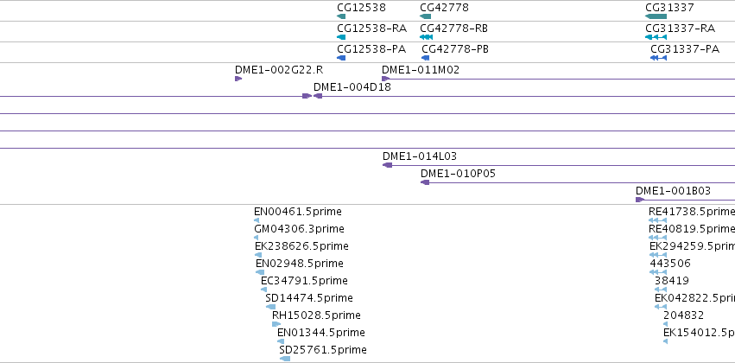Screen dimensions: 735x363
Task: Select the CG12538 gene arrow glyph
Action: 341,16
